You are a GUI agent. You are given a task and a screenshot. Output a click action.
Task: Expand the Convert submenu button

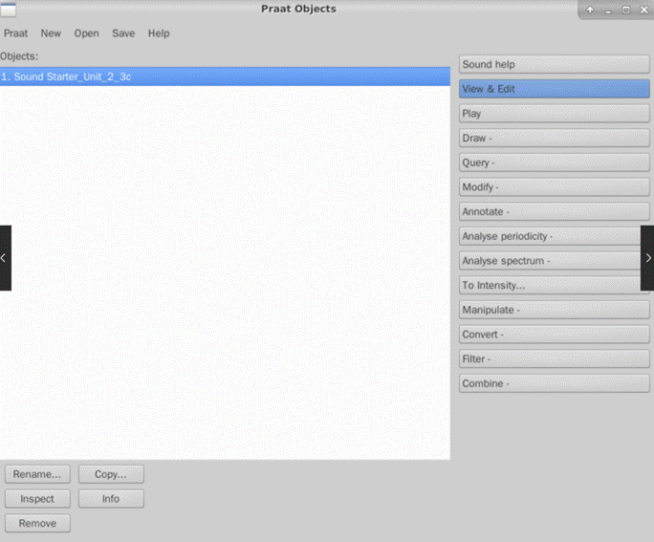pos(555,335)
